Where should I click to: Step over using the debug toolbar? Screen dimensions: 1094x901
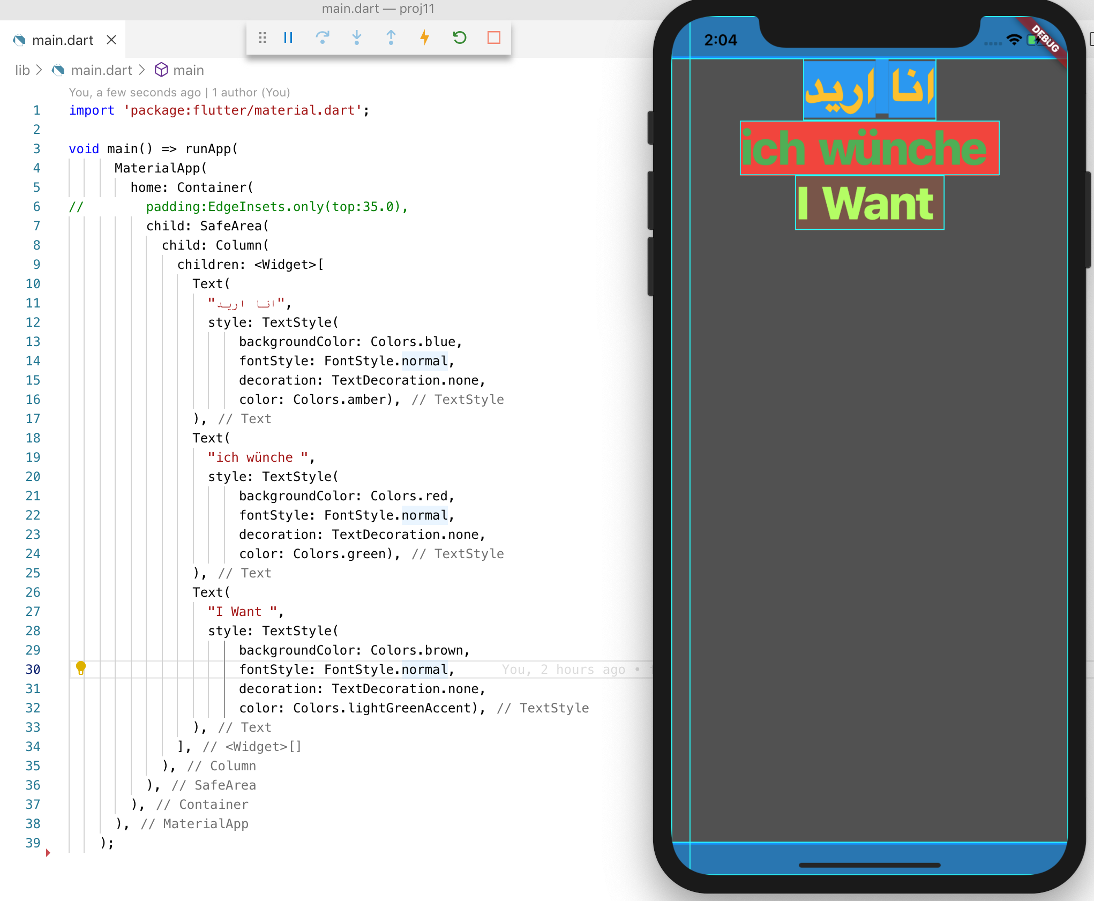coord(323,37)
